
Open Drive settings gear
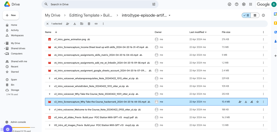tap(244, 4)
